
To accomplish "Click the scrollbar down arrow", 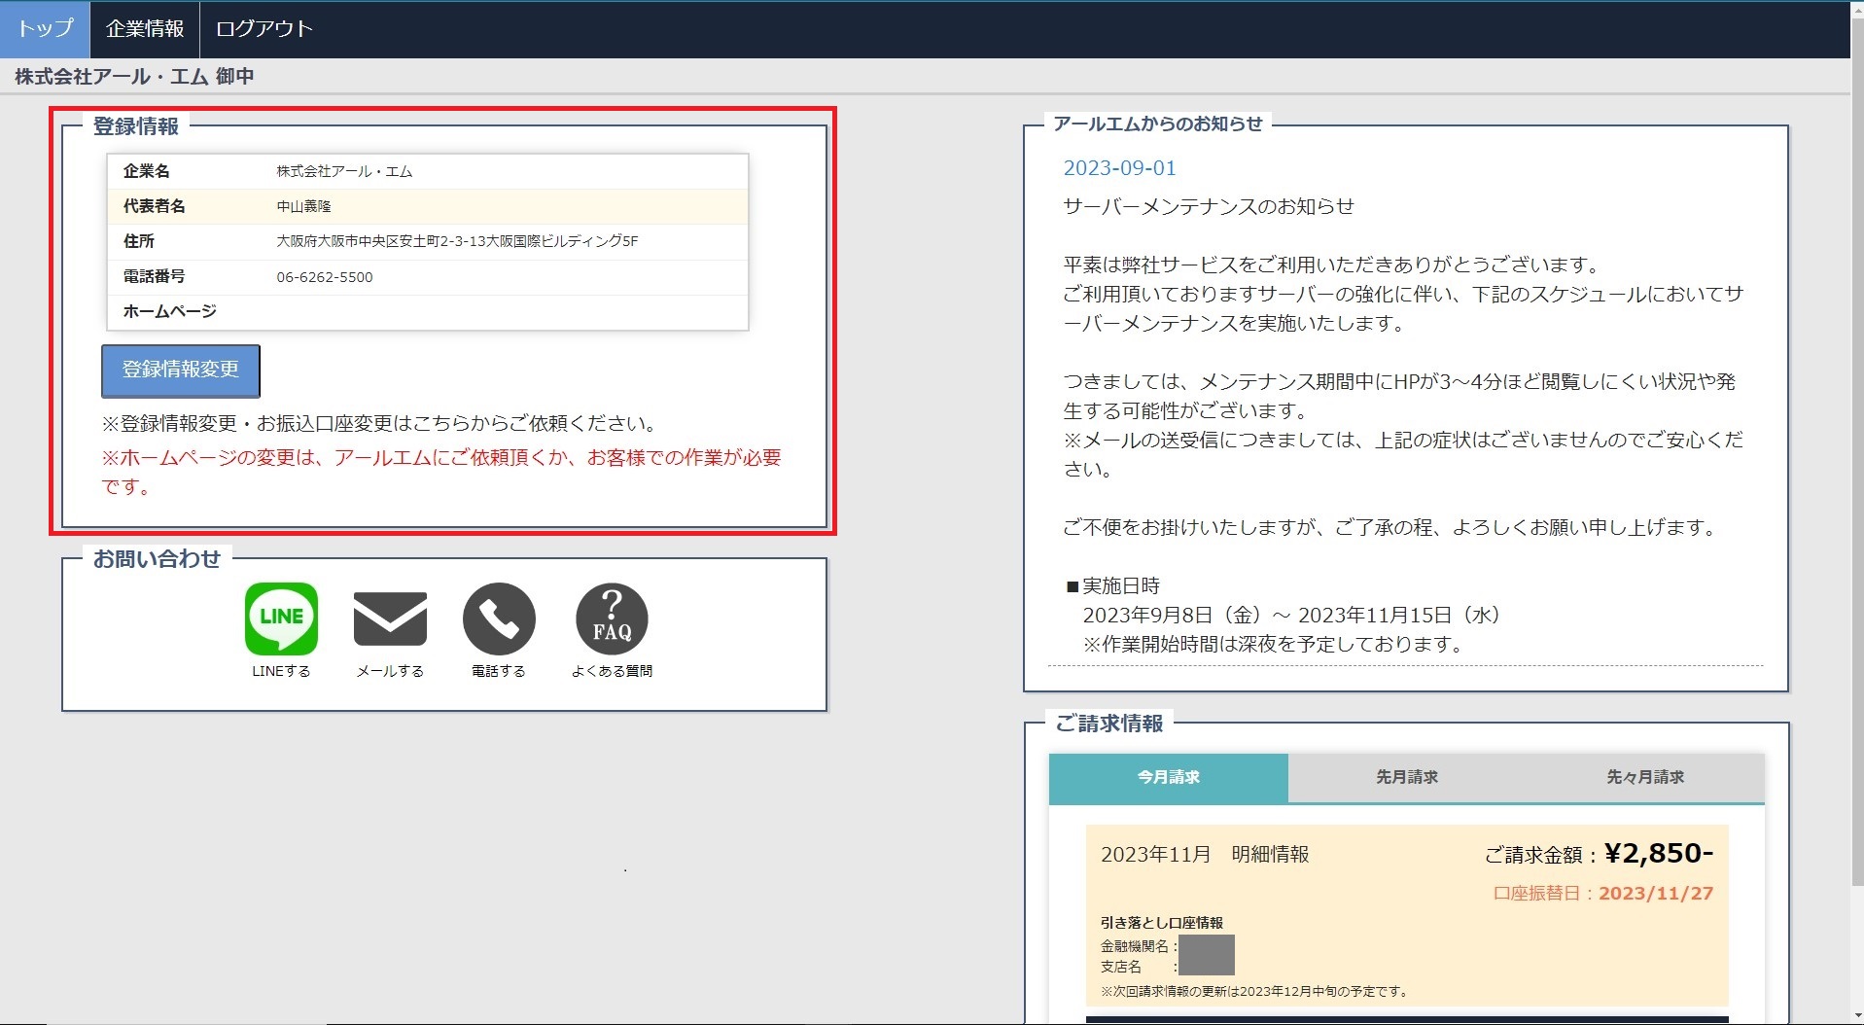I will coord(1855,1016).
